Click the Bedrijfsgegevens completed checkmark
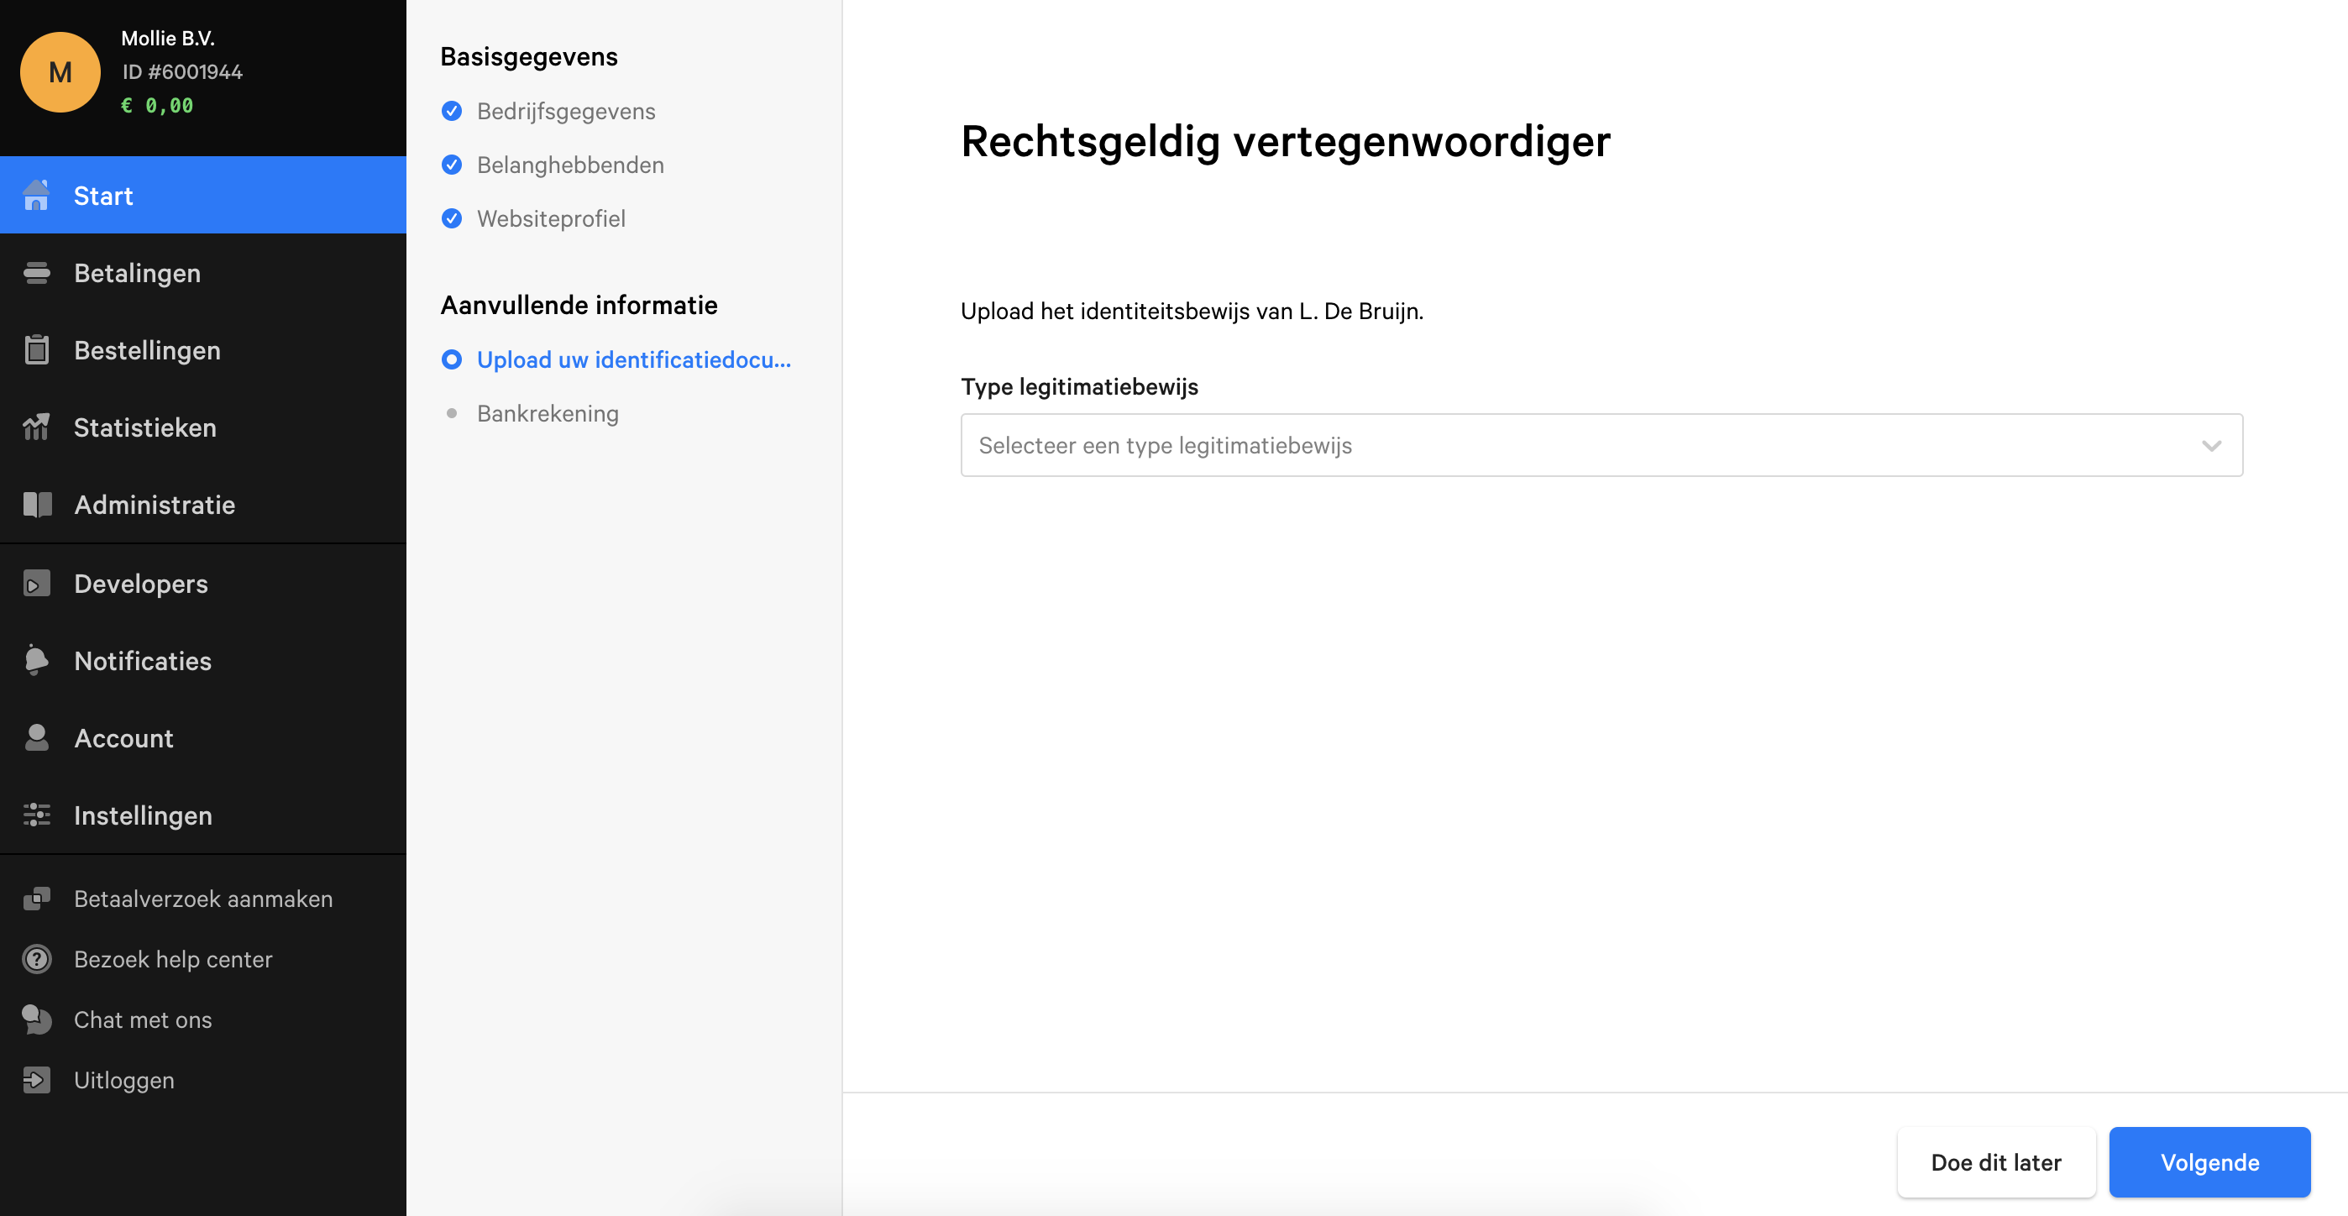2348x1216 pixels. (x=451, y=111)
